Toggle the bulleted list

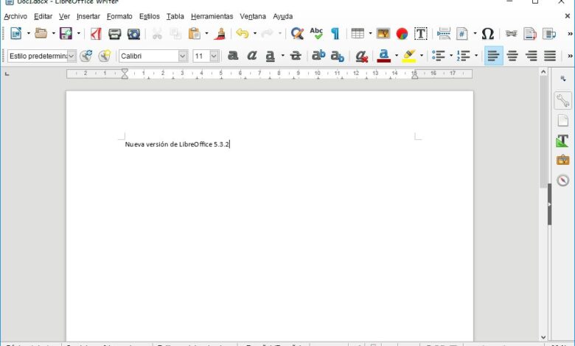(x=438, y=56)
